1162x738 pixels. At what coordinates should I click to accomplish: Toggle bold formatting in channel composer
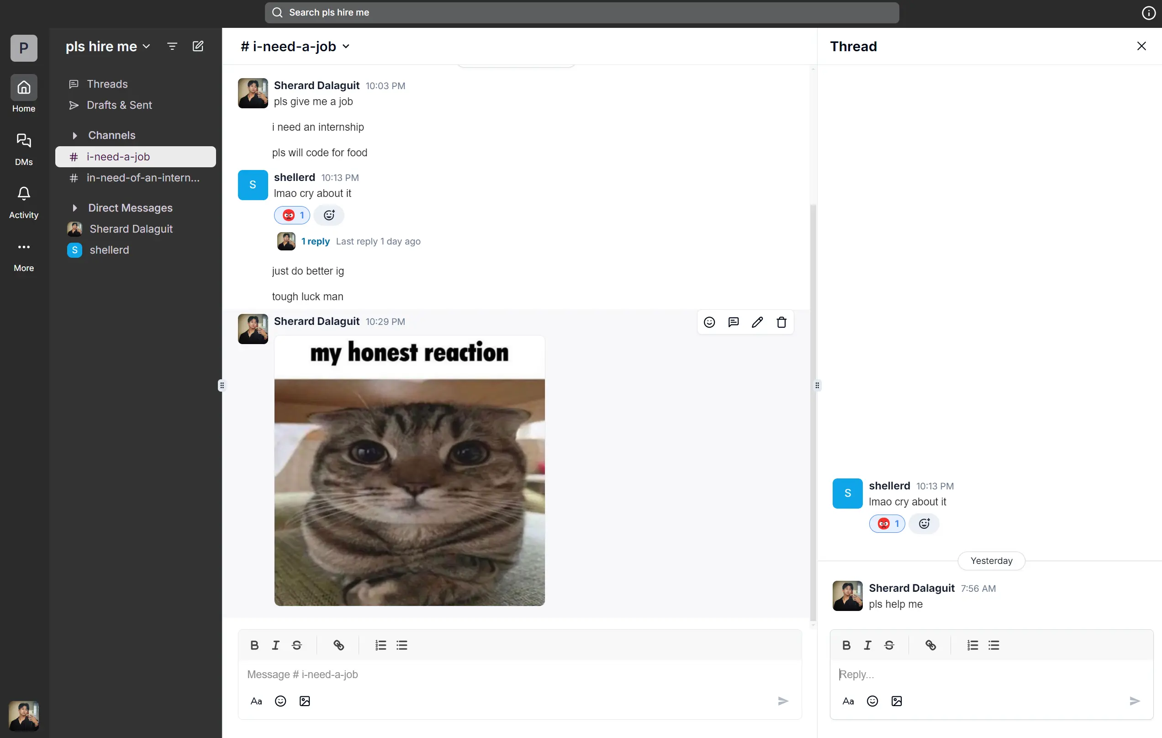254,645
